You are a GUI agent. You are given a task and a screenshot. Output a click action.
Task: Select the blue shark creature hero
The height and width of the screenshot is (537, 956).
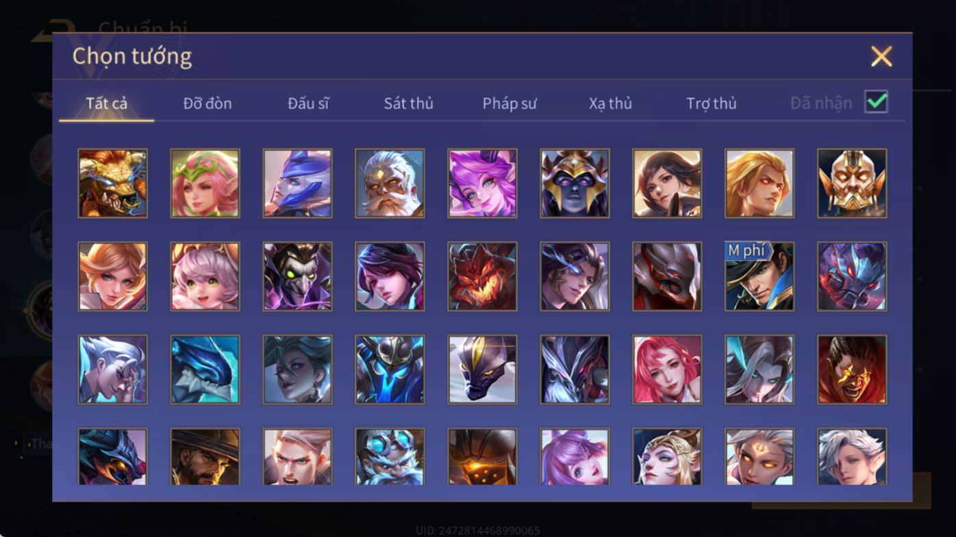pyautogui.click(x=205, y=369)
